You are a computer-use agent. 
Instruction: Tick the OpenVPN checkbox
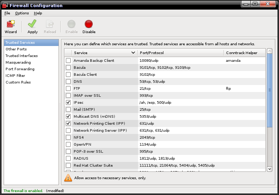point(68,144)
